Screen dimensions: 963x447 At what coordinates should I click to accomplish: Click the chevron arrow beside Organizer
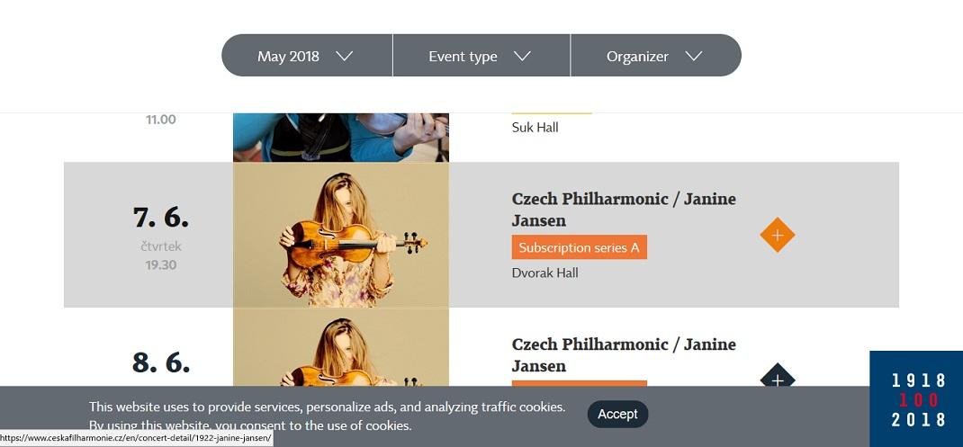[693, 56]
